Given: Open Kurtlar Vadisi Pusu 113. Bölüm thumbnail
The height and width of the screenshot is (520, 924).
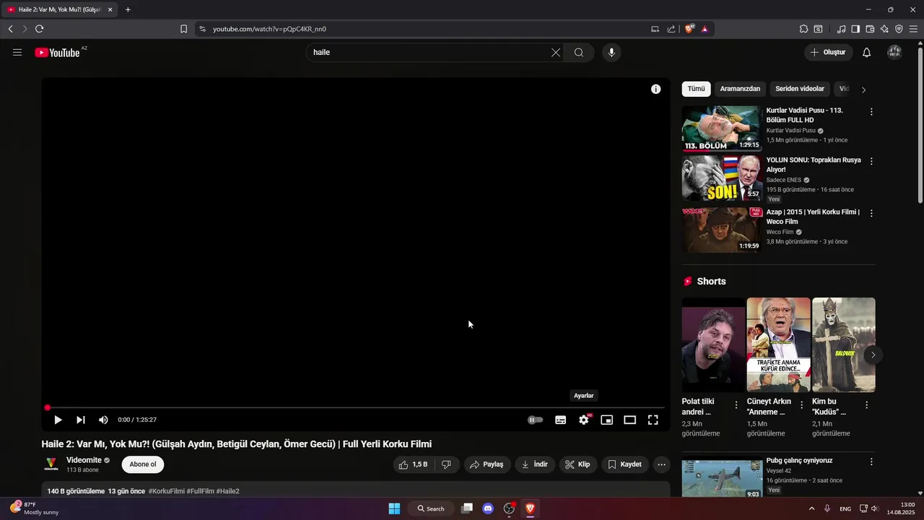Looking at the screenshot, I should pyautogui.click(x=722, y=129).
